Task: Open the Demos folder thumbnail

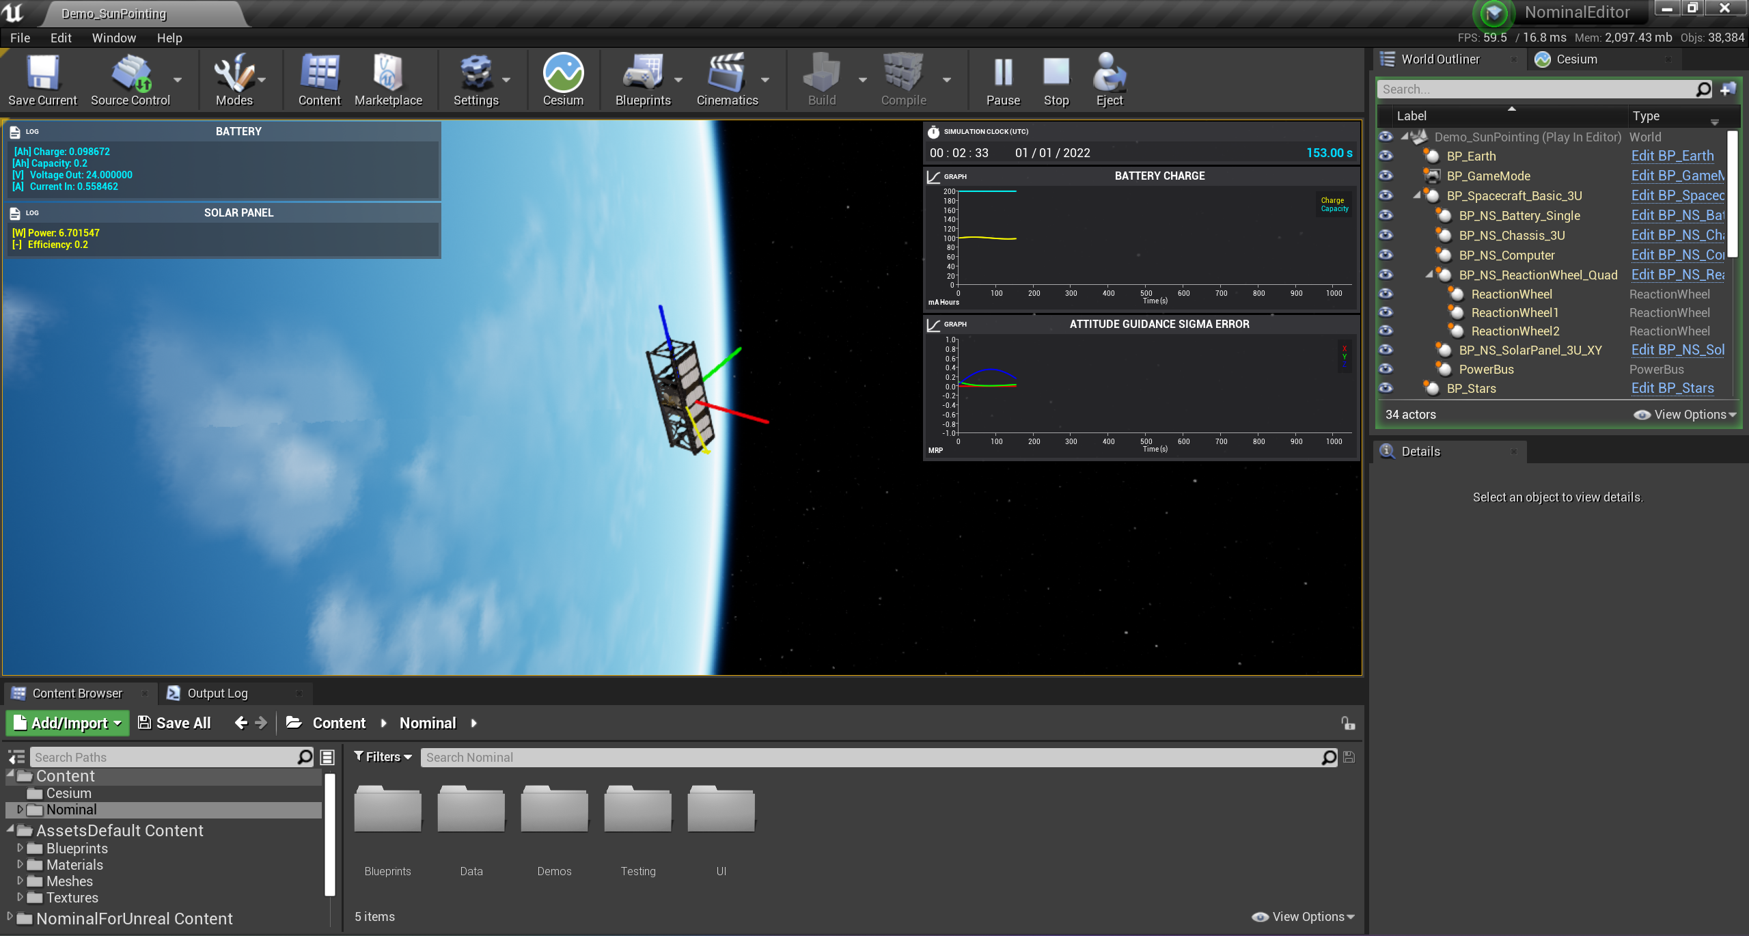Action: click(554, 810)
